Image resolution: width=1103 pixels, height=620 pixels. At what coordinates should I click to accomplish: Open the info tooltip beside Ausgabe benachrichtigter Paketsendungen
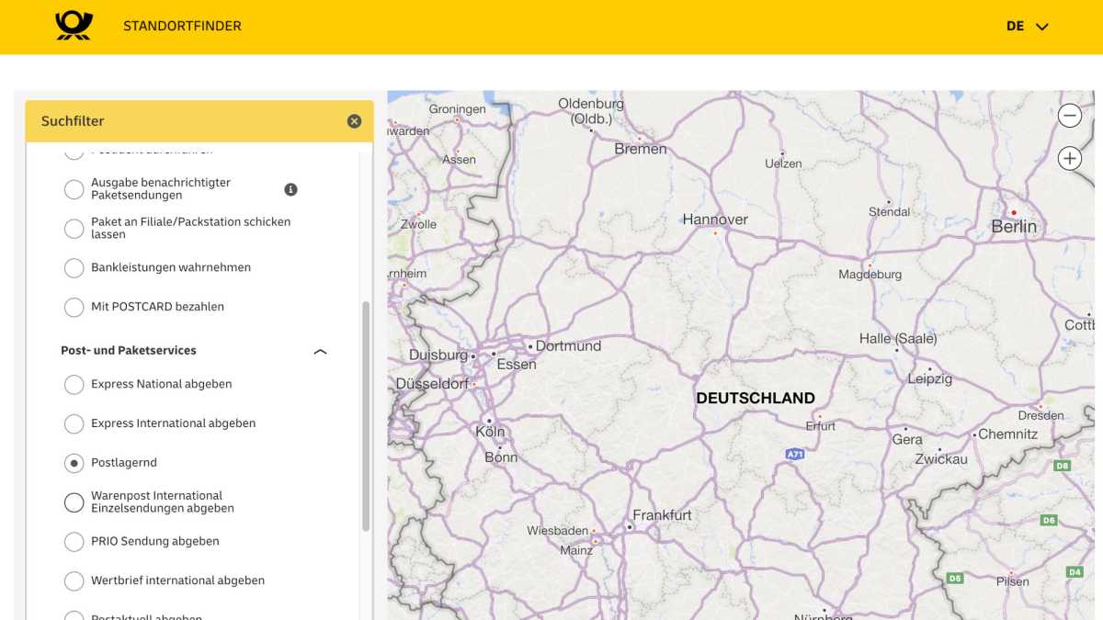pos(291,189)
